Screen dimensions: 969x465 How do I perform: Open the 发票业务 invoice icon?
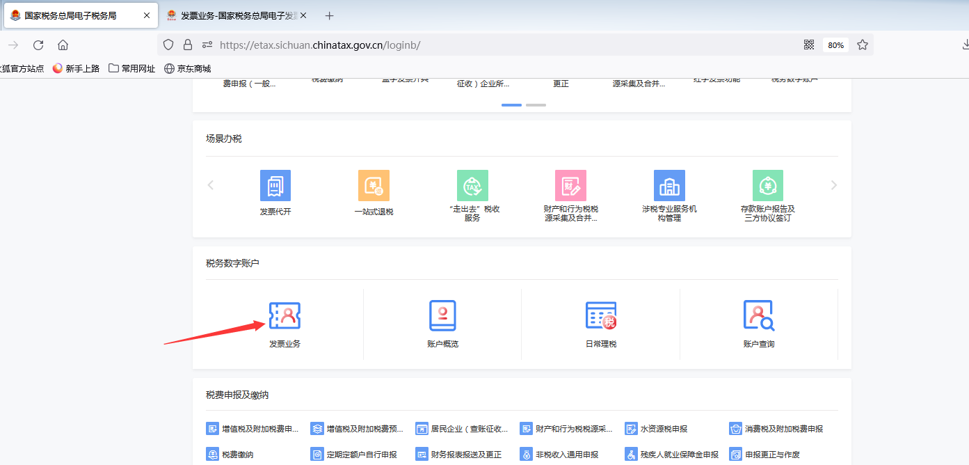point(285,317)
